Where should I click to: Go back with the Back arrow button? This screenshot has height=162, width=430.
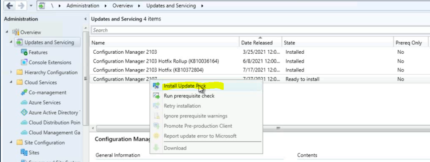pos(10,6)
